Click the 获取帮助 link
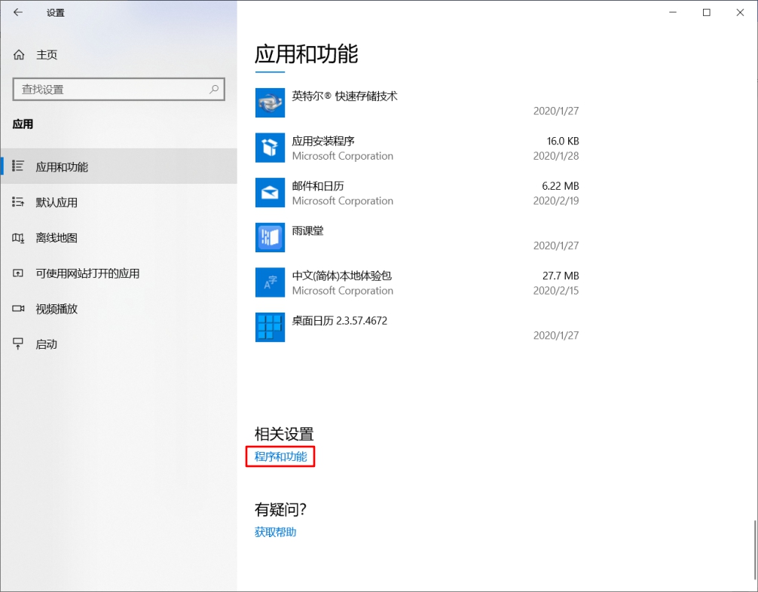The image size is (758, 592). [x=275, y=532]
